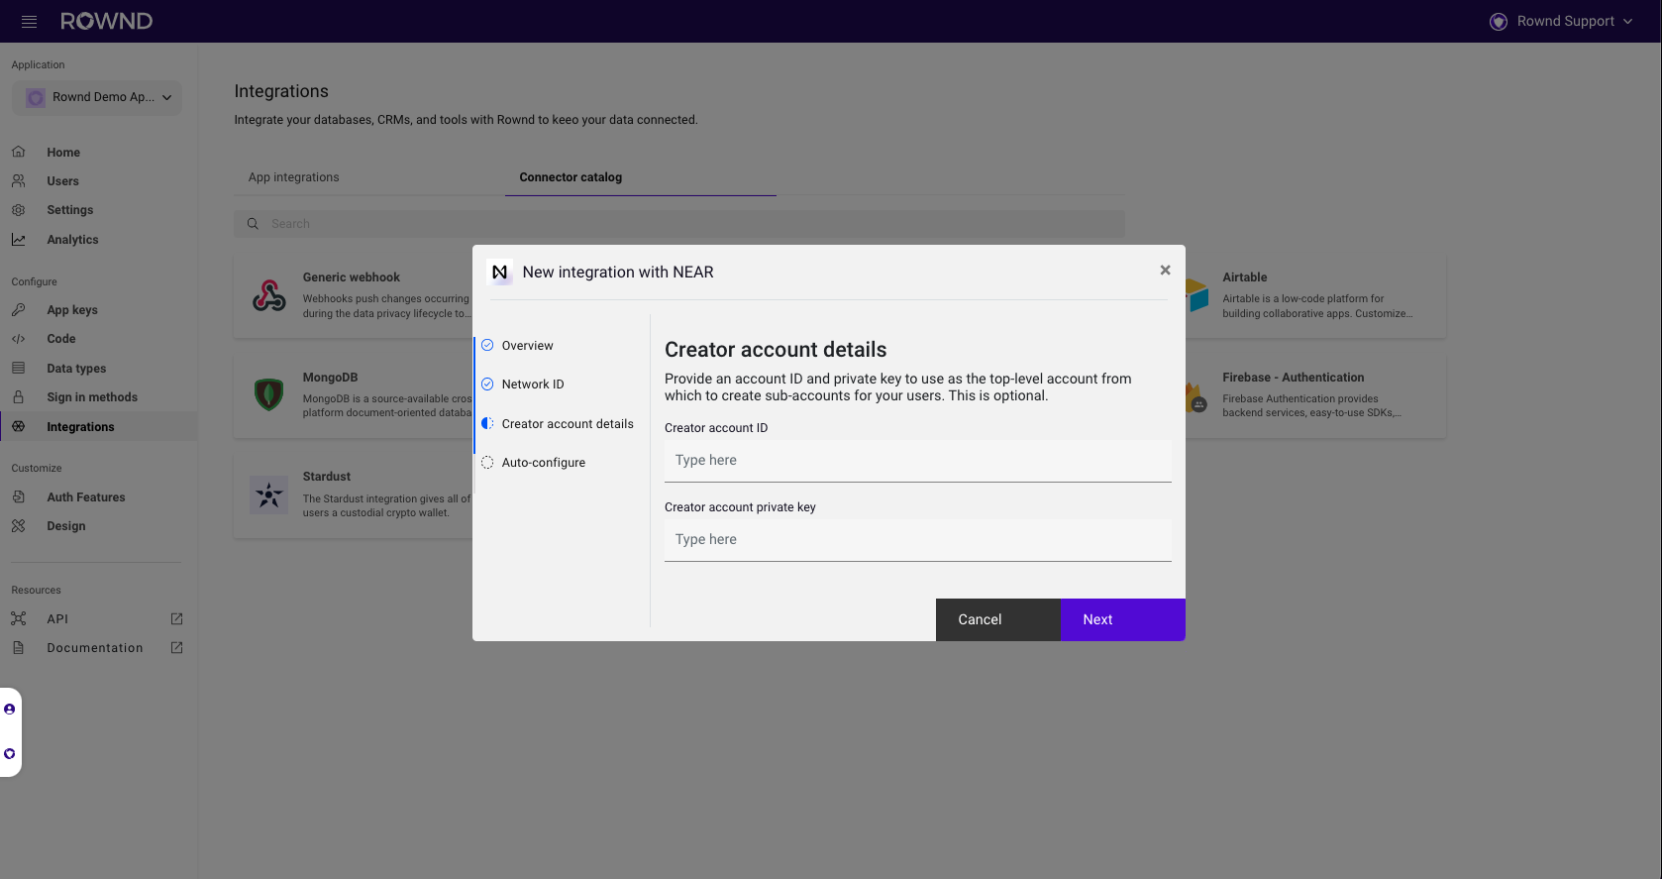1662x879 pixels.
Task: Open the hamburger menu icon
Action: [29, 21]
